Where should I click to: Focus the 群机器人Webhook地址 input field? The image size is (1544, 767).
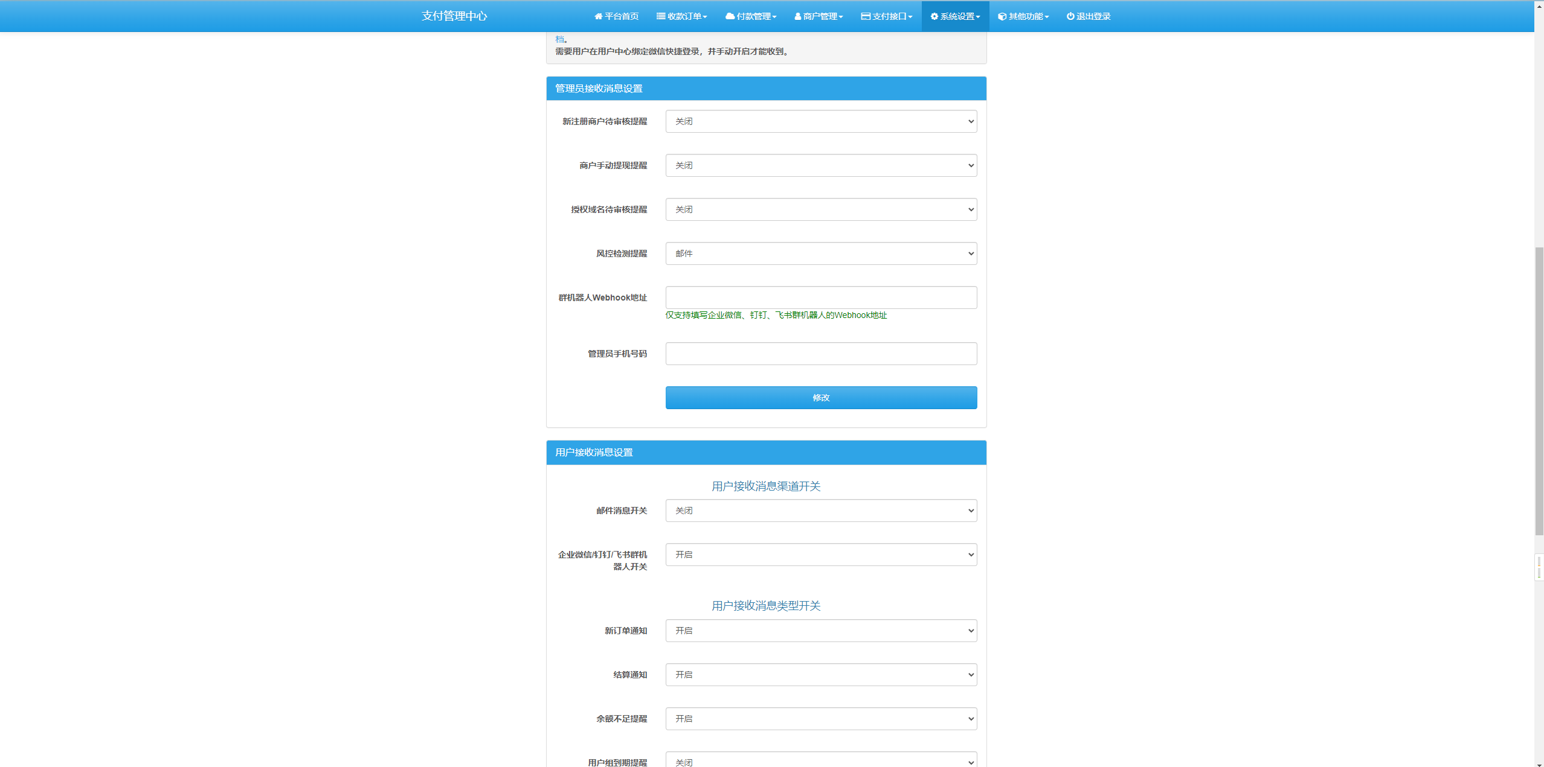820,298
